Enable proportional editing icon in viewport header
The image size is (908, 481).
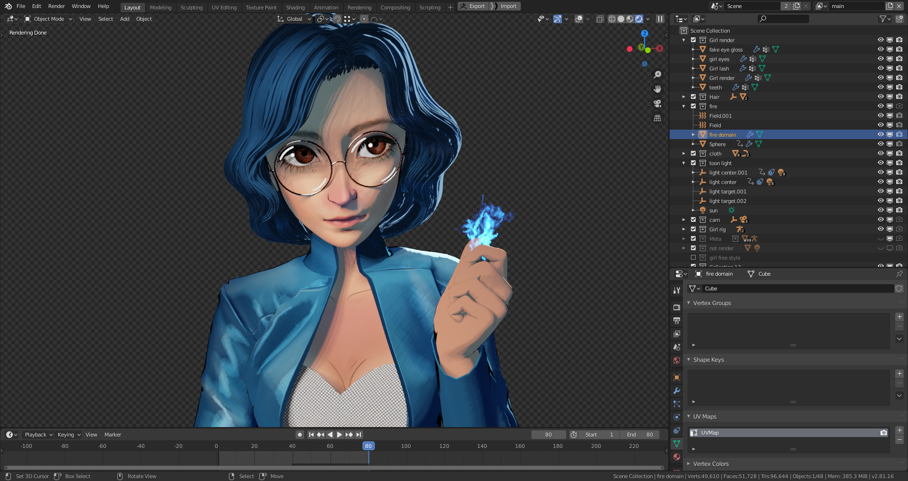pyautogui.click(x=364, y=19)
